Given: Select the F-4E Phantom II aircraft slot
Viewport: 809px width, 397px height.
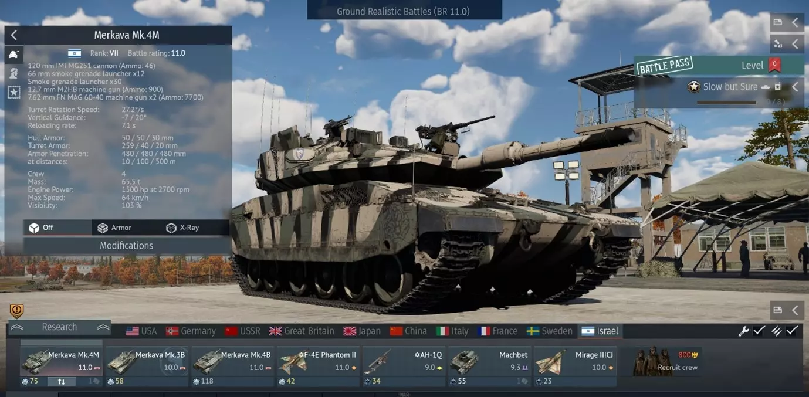Looking at the screenshot, I should [x=318, y=366].
